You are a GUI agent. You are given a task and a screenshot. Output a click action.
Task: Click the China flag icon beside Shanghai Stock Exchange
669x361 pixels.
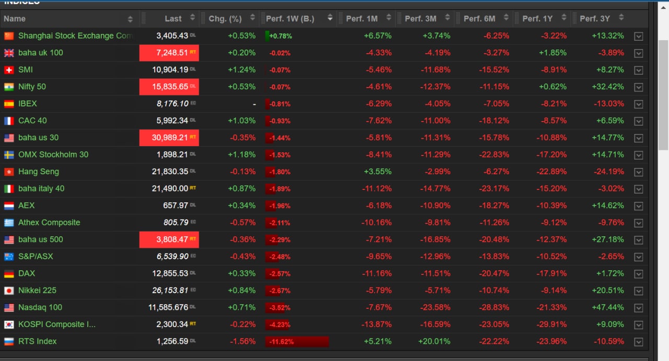click(9, 36)
